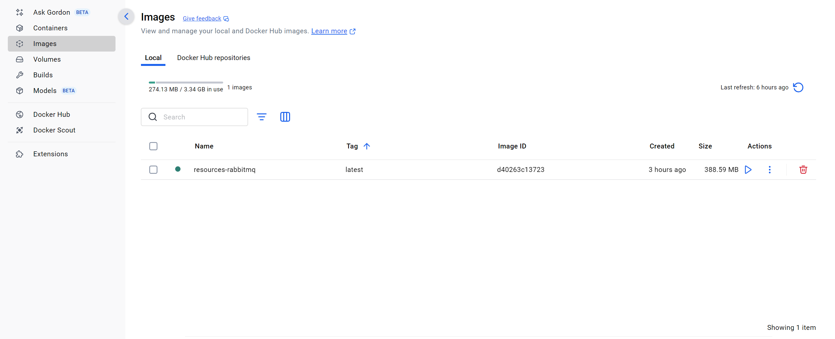The image size is (835, 339).
Task: Delete the resources-rabbitmq image
Action: pos(803,170)
